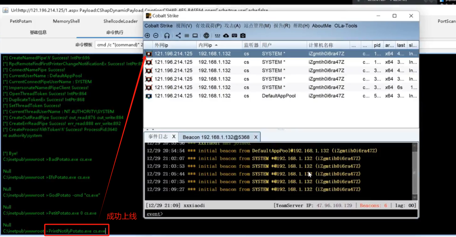This screenshot has width=456, height=237.
Task: Click the beacon icon of the row with last 6s
Action: pos(149,87)
